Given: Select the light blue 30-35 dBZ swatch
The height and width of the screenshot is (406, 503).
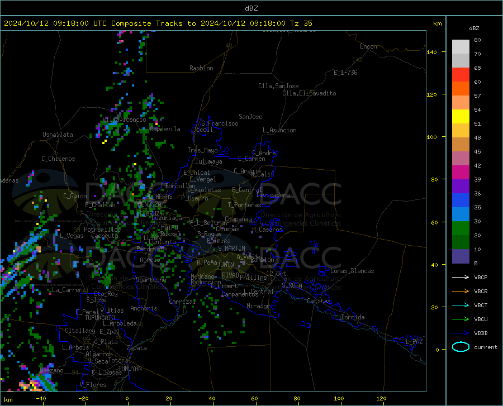Looking at the screenshot, I should [461, 214].
